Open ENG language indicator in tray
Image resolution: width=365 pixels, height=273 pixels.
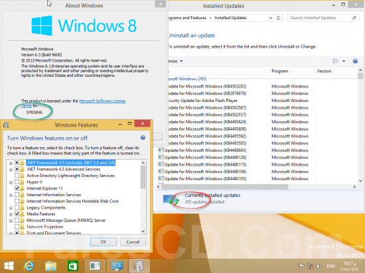pos(330,266)
